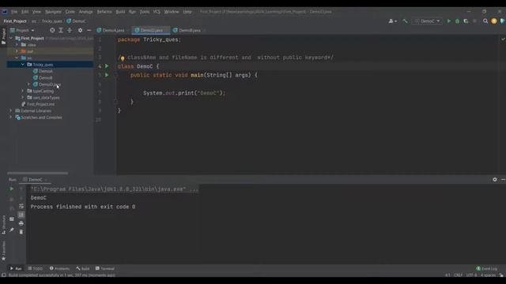506x284 pixels.
Task: Run DemoC with green play toolbar button
Action: [448, 21]
